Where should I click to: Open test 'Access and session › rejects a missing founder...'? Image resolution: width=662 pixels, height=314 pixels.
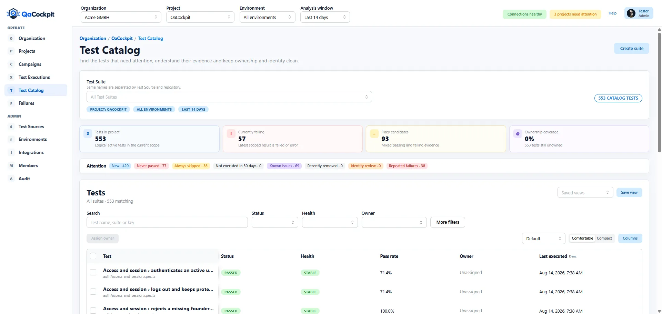click(158, 308)
